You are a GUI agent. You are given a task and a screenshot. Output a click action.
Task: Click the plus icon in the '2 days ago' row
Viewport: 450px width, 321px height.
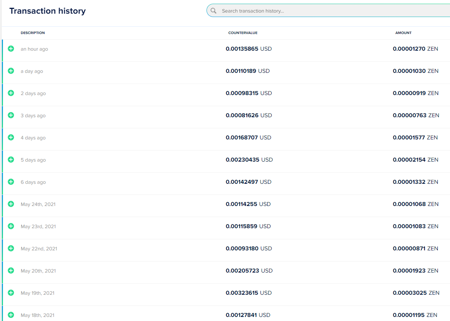(x=11, y=93)
